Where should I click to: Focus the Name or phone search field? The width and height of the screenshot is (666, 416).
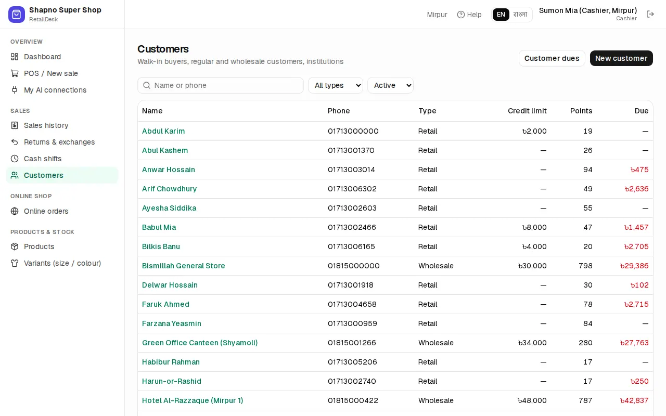coord(221,85)
